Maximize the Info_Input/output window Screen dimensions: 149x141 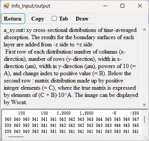tap(122, 6)
